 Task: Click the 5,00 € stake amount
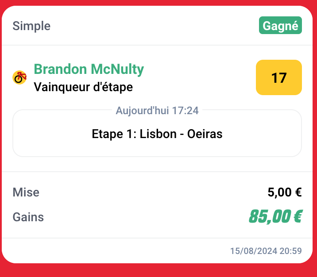pos(284,192)
